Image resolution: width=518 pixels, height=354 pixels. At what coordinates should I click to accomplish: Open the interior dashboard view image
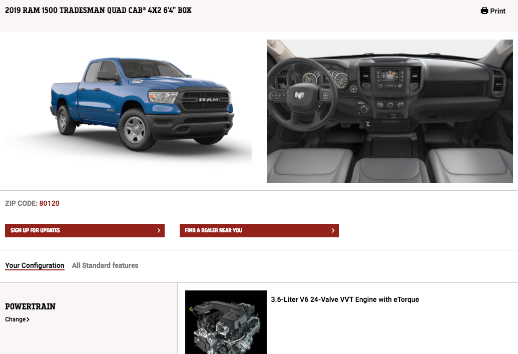(390, 111)
